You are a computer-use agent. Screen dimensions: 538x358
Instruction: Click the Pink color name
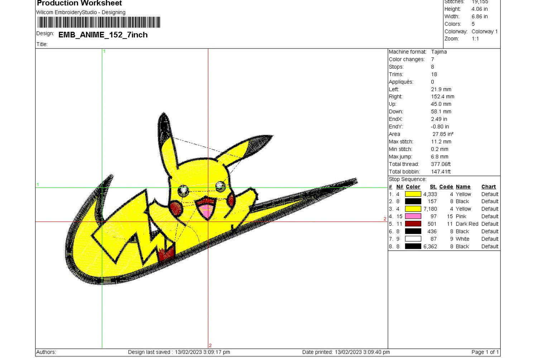coord(461,216)
